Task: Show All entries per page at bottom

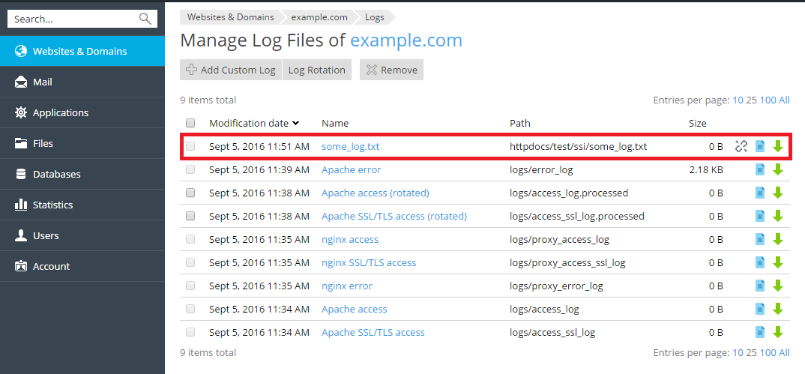Action: pos(784,353)
